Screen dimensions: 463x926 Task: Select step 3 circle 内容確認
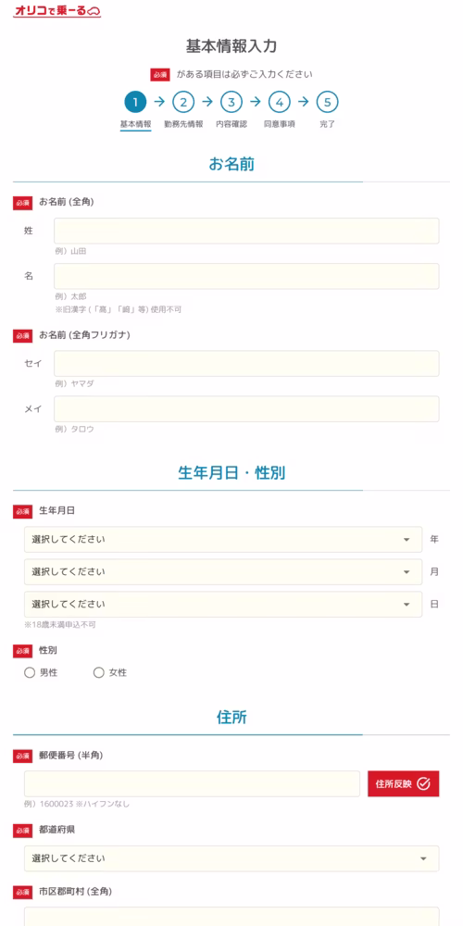tap(231, 102)
